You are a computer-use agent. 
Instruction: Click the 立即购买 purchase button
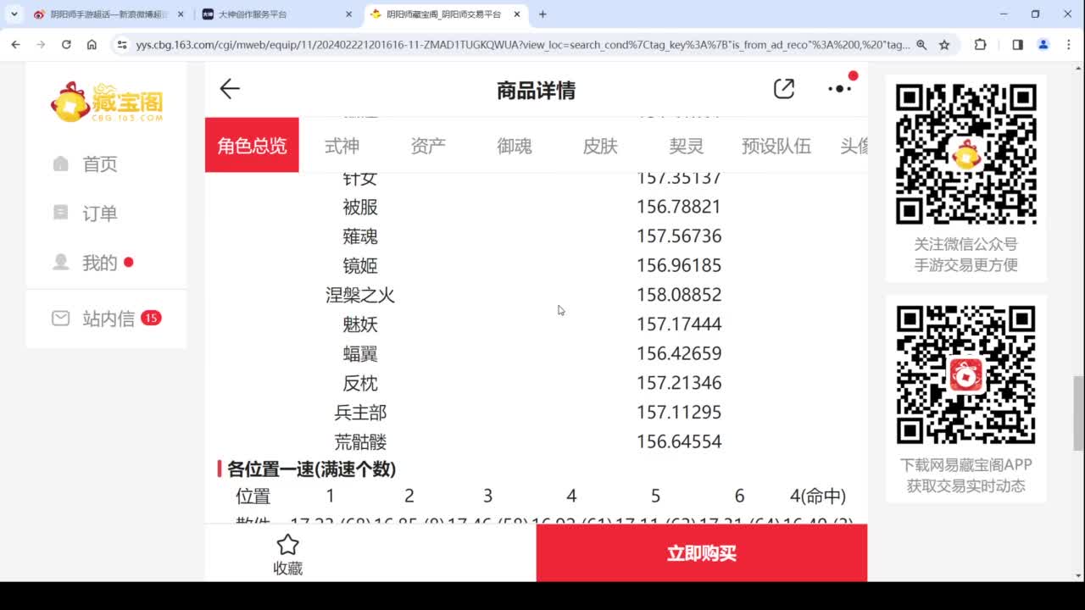(702, 552)
